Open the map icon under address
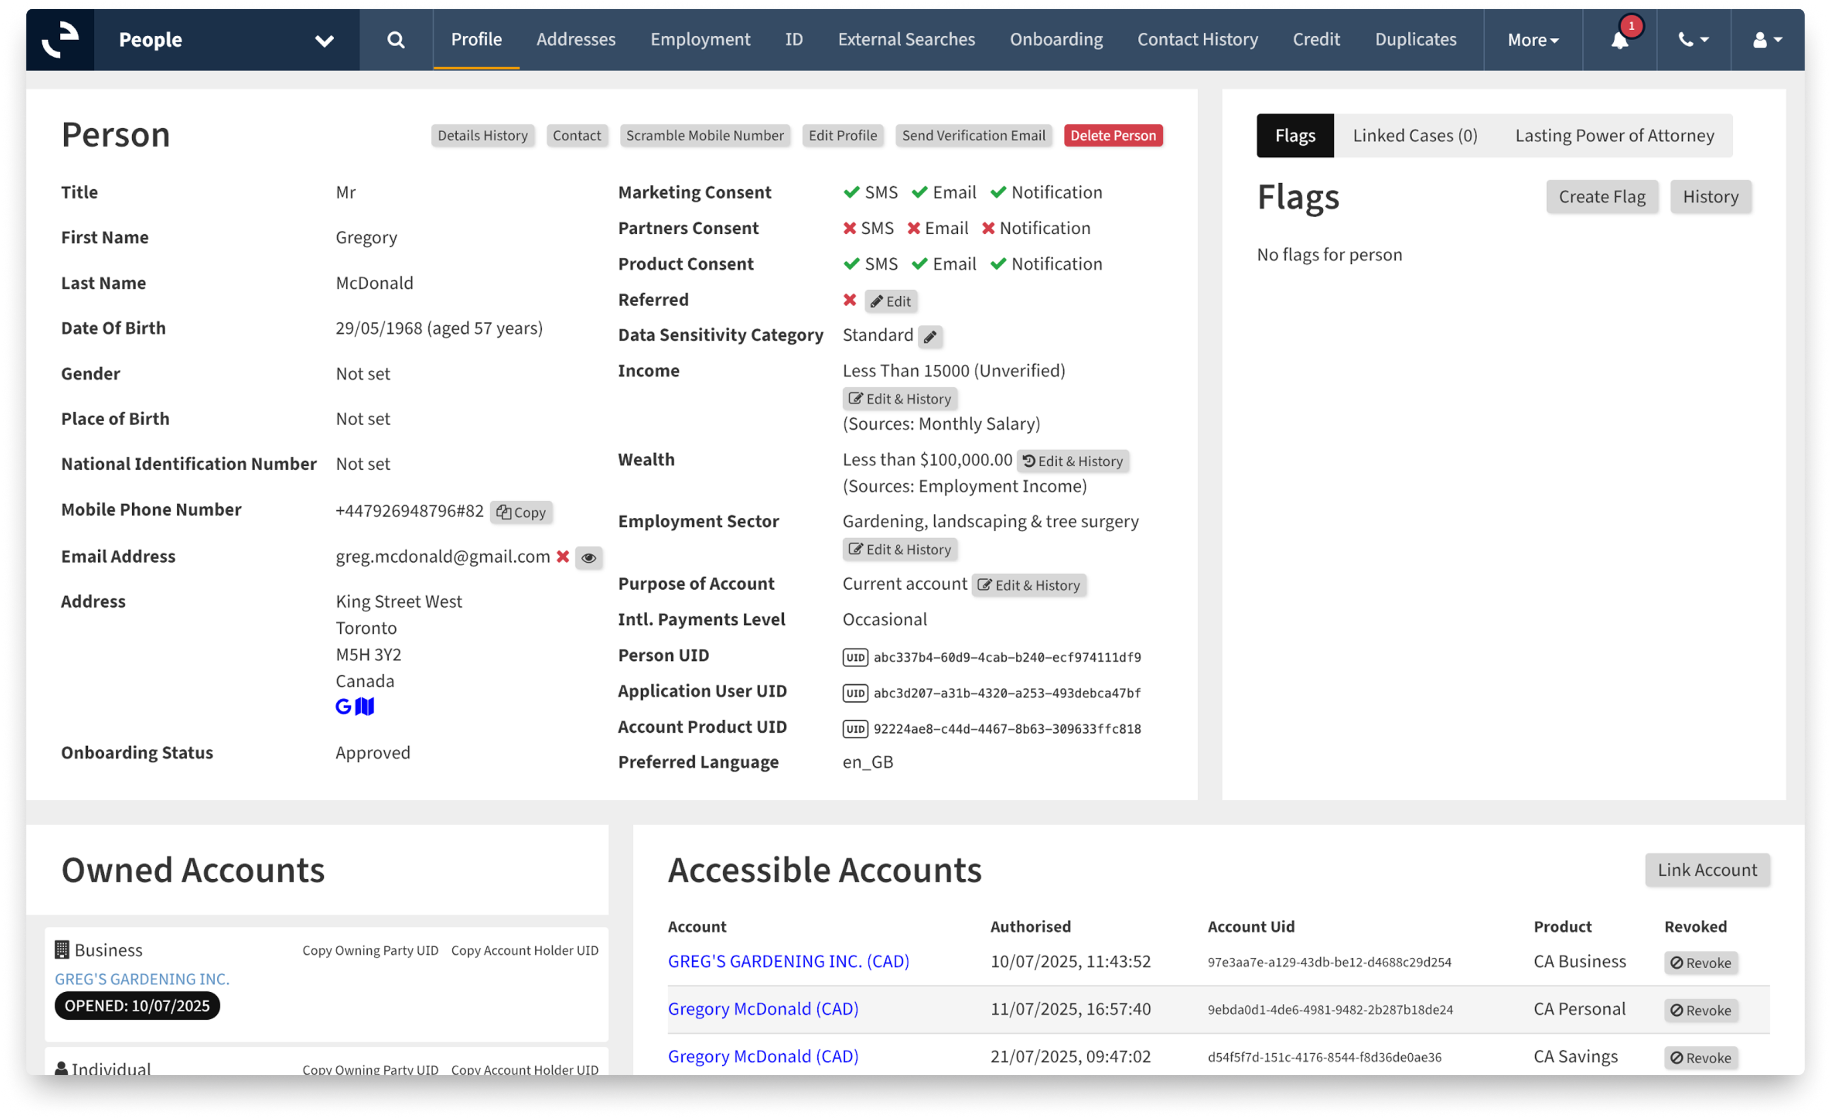The height and width of the screenshot is (1119, 1831). click(365, 706)
